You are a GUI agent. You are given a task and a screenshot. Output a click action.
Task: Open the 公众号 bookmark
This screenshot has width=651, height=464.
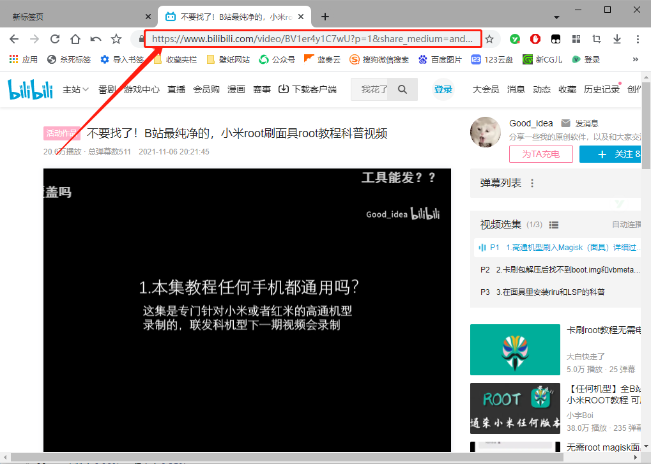[277, 60]
